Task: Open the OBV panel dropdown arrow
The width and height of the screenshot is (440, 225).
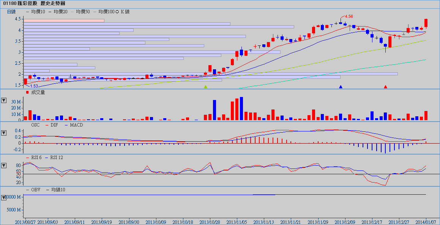Action: click(x=4, y=197)
